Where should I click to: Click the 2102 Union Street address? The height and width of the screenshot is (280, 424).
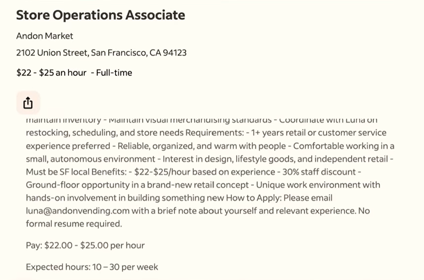coord(101,53)
